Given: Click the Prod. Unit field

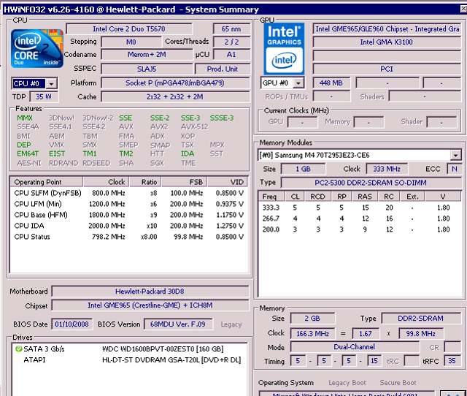Looking at the screenshot, I should tap(222, 69).
